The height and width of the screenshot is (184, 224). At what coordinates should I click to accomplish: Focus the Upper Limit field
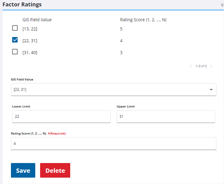[x=166, y=117]
